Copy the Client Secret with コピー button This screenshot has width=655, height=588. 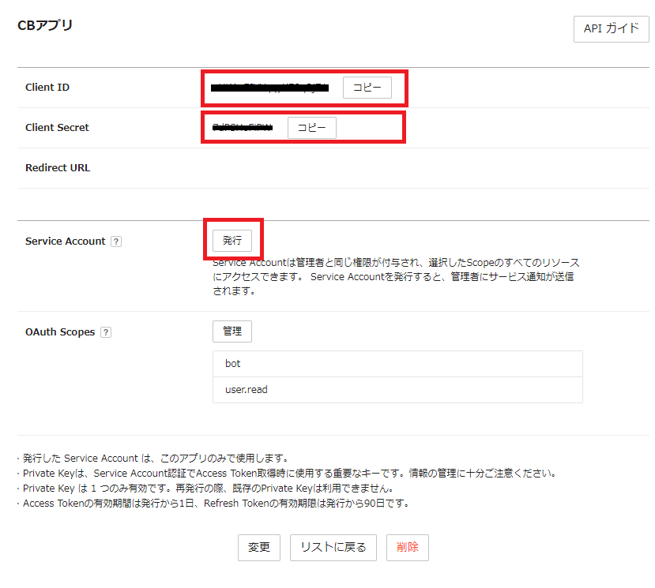(x=311, y=128)
